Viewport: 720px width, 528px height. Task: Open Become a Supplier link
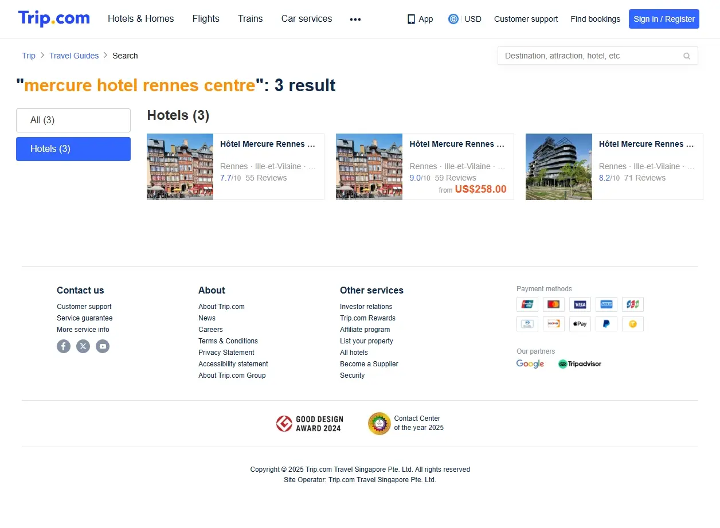[369, 364]
